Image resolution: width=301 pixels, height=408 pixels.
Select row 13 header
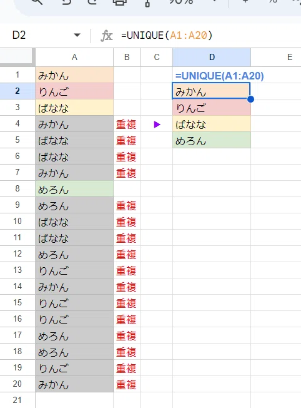click(x=17, y=270)
